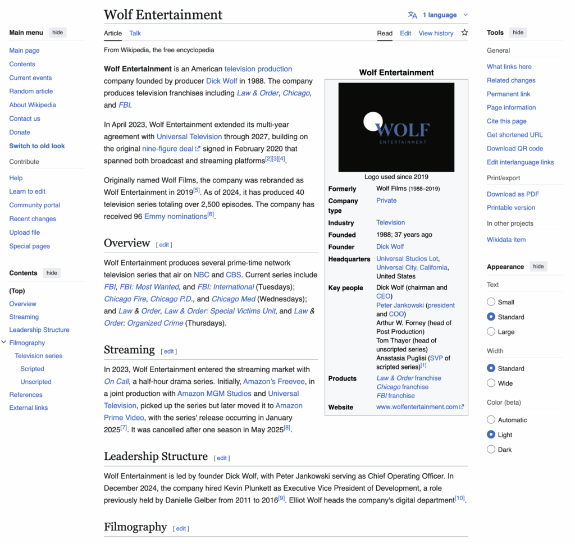
Task: Open the Donate link
Action: click(20, 132)
